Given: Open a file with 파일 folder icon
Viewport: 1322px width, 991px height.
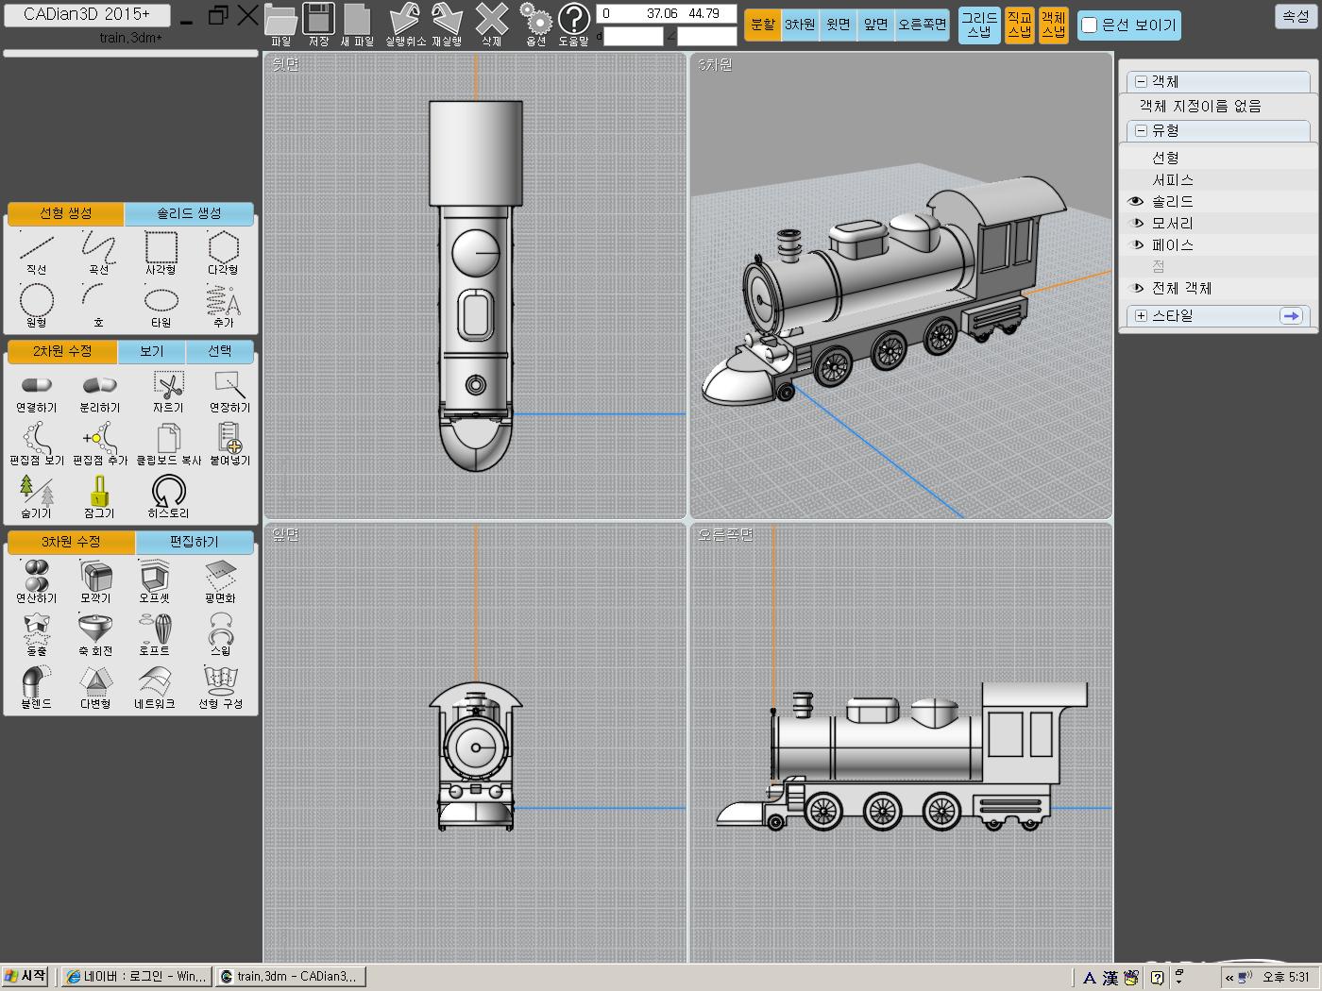Looking at the screenshot, I should tap(281, 25).
